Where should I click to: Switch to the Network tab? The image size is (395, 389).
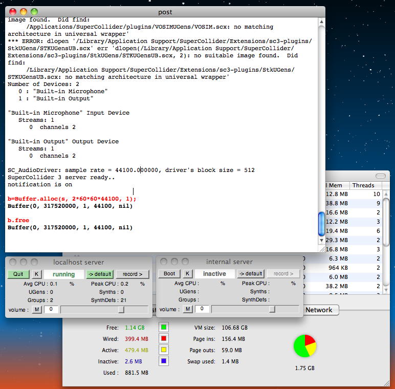(x=319, y=310)
